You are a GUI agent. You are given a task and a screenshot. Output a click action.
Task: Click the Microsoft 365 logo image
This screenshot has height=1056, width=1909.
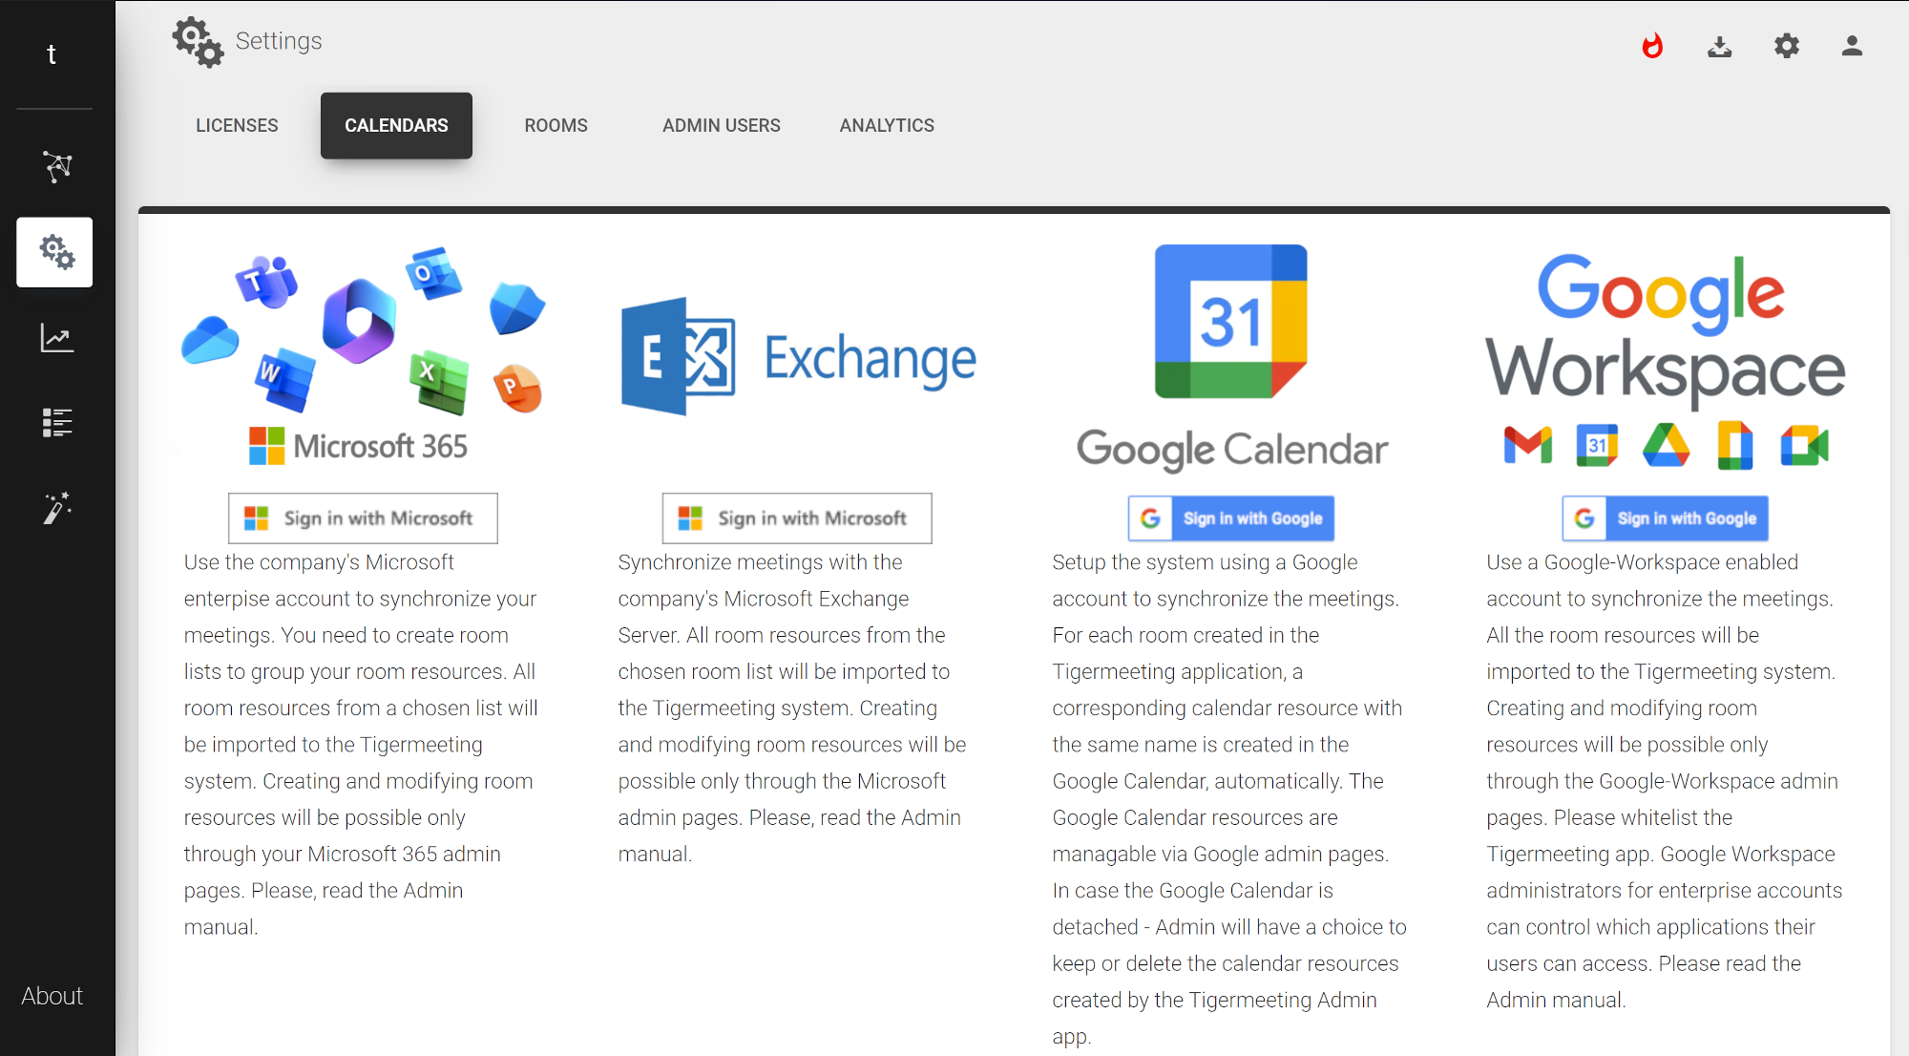363,356
